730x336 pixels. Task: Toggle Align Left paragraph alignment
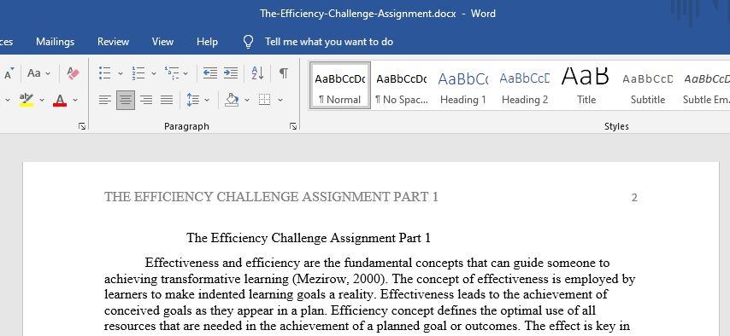coord(105,100)
